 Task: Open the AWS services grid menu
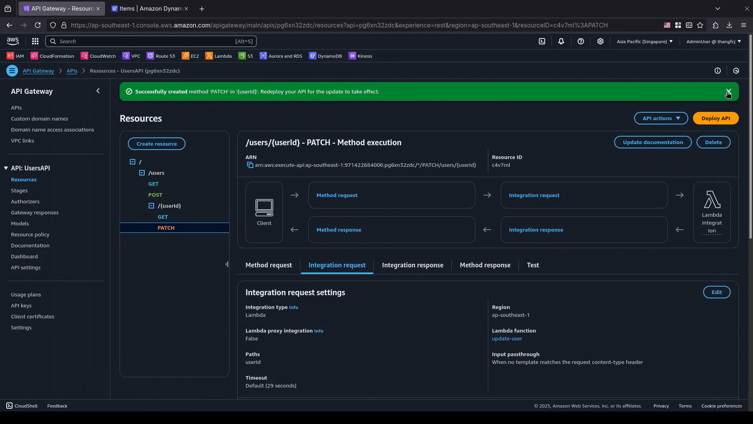click(35, 41)
